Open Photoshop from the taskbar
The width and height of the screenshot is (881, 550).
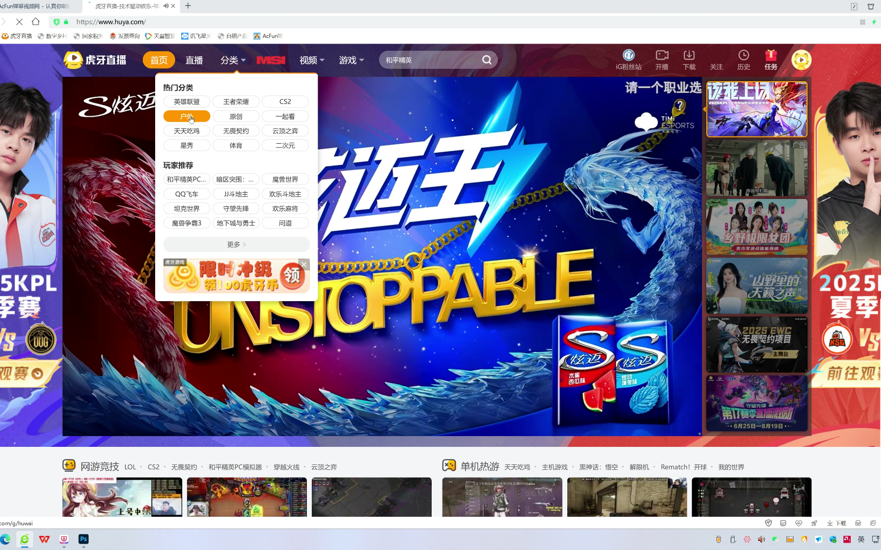coord(84,539)
